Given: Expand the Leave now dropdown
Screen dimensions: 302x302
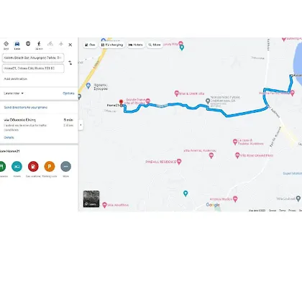Looking at the screenshot, I should pos(14,93).
